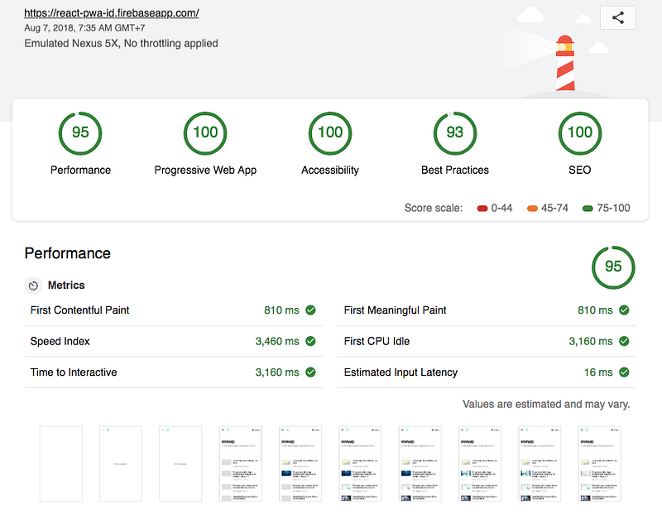Screen dimensions: 662x514
Task: Click the red 0-44 score scale swatch
Action: (x=482, y=209)
